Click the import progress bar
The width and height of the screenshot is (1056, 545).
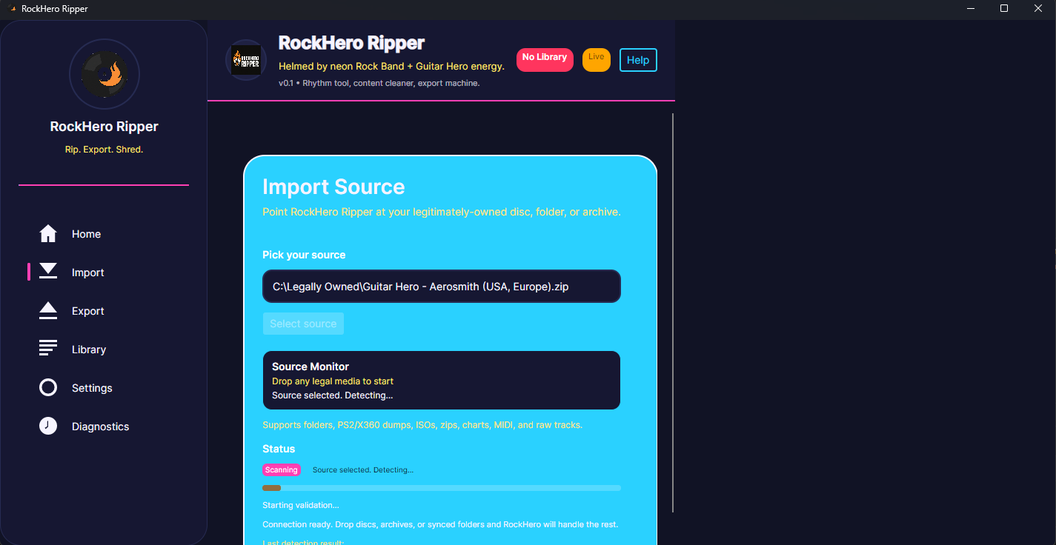[441, 488]
